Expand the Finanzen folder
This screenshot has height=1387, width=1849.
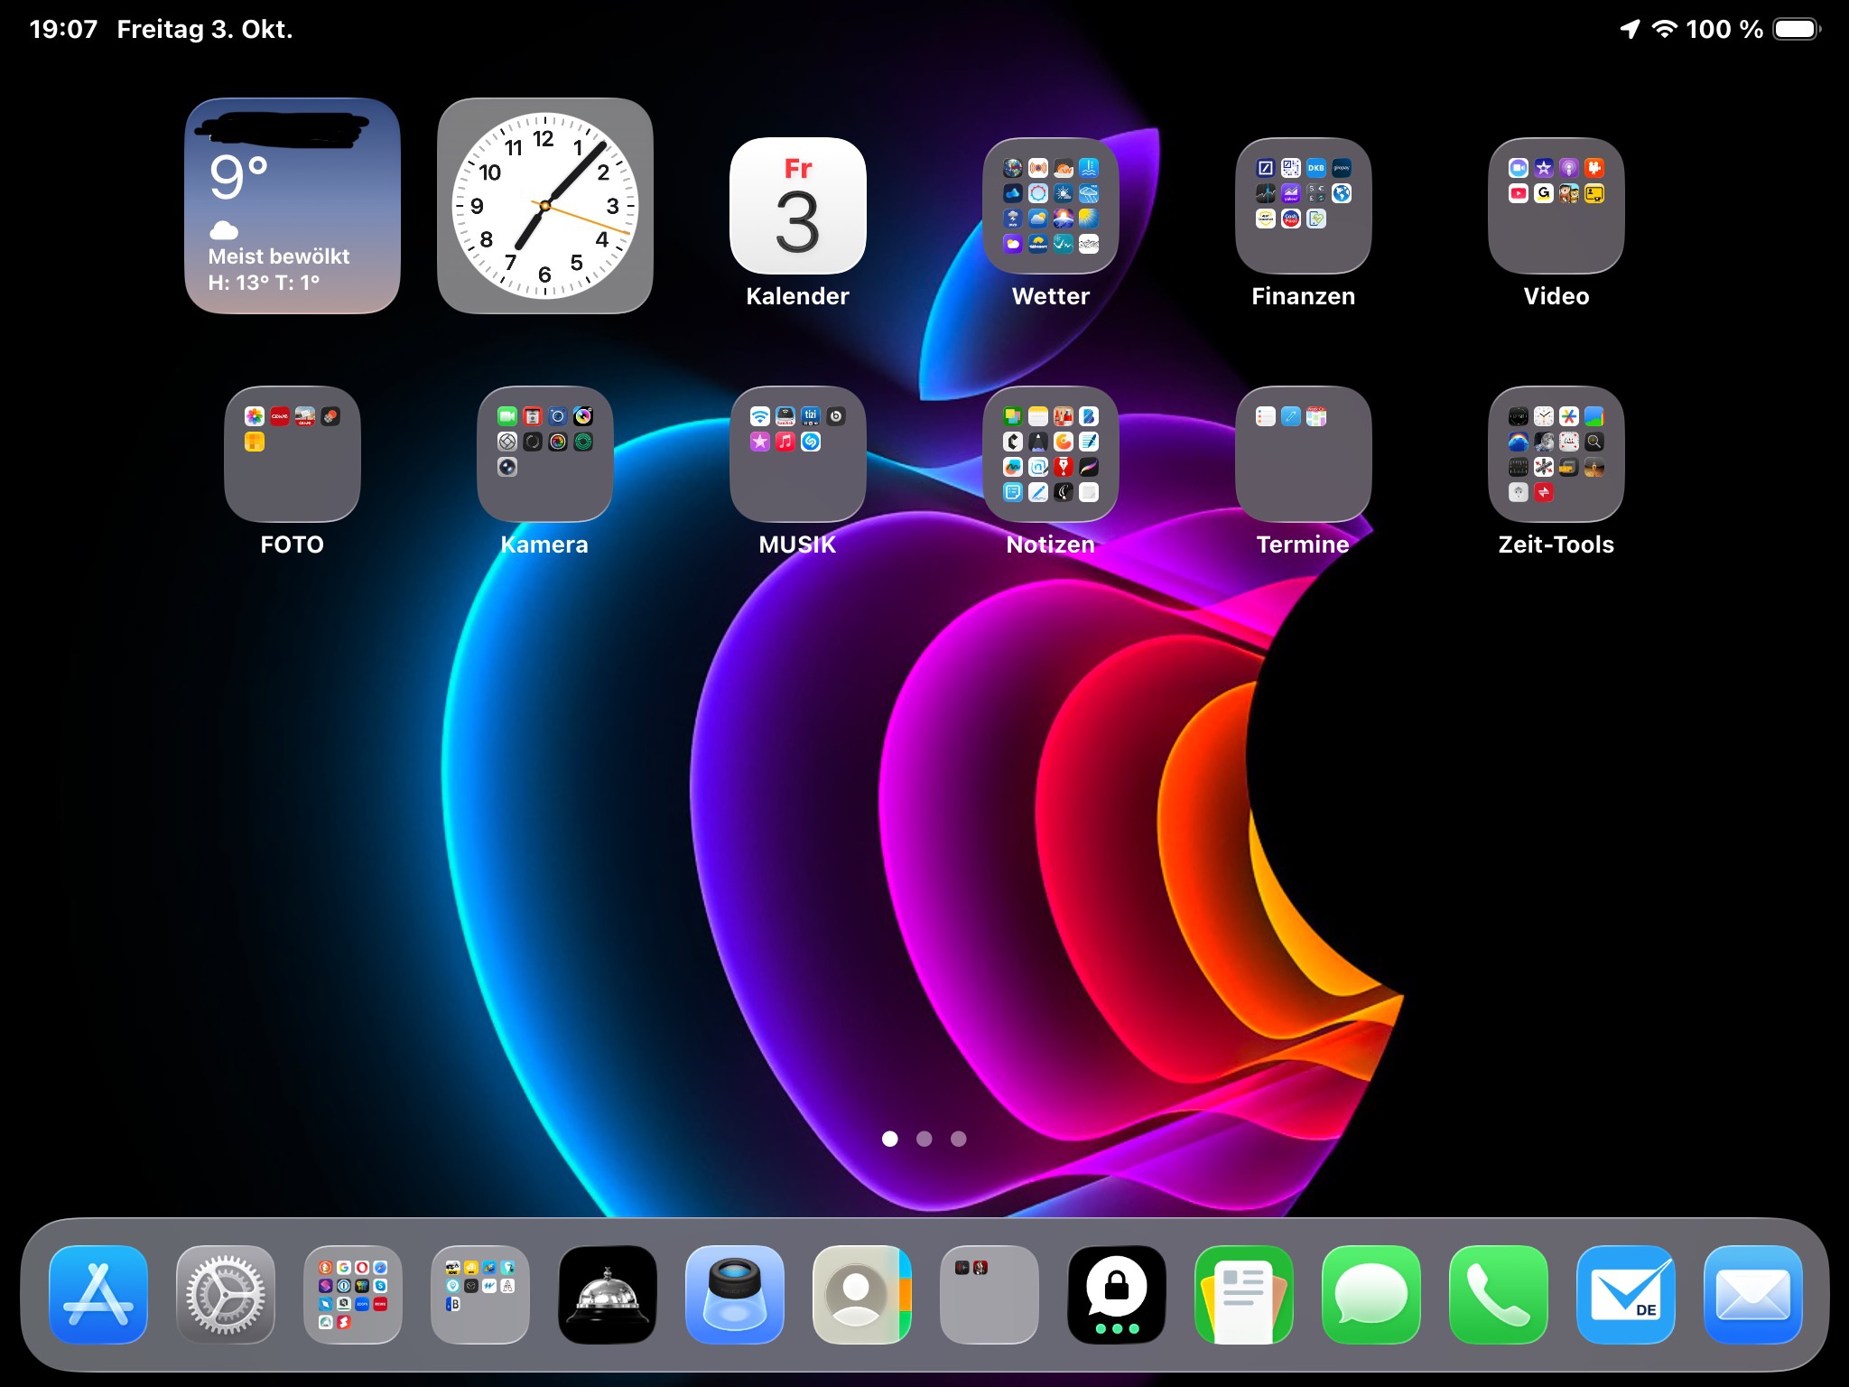tap(1303, 206)
